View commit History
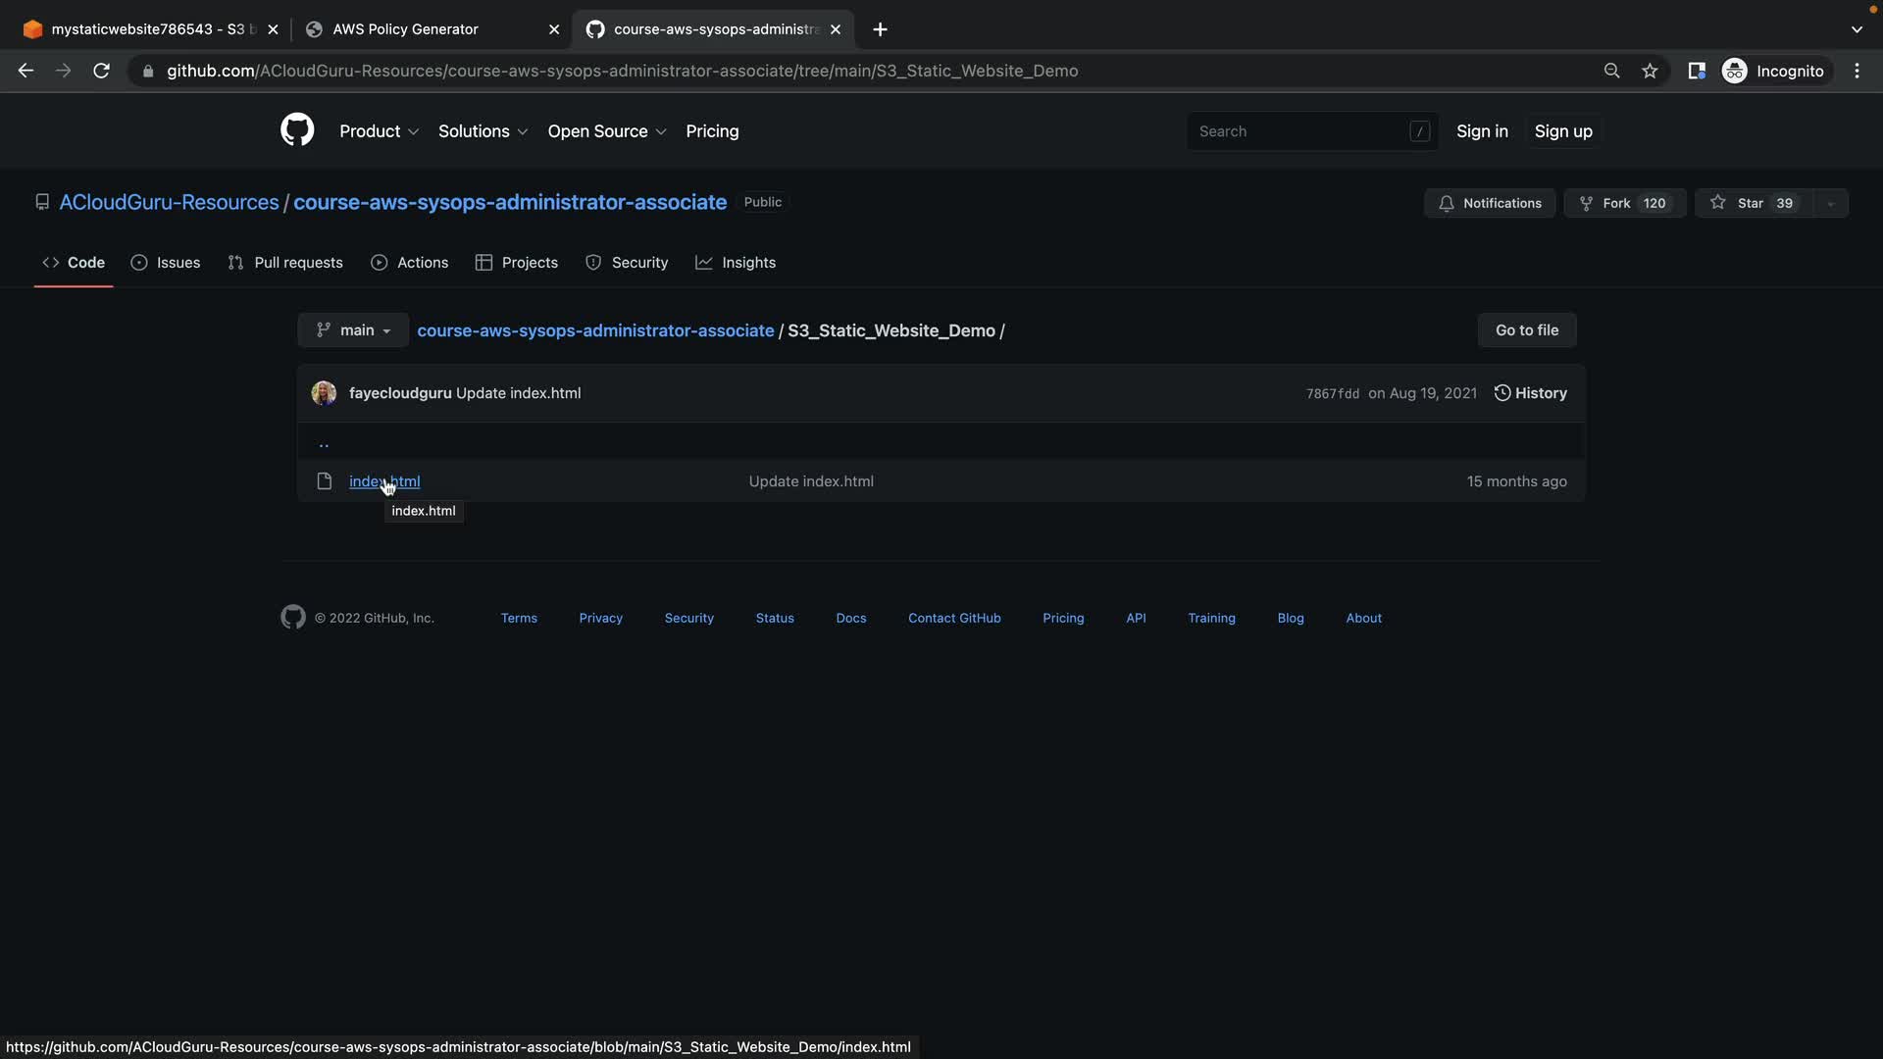 click(x=1530, y=393)
